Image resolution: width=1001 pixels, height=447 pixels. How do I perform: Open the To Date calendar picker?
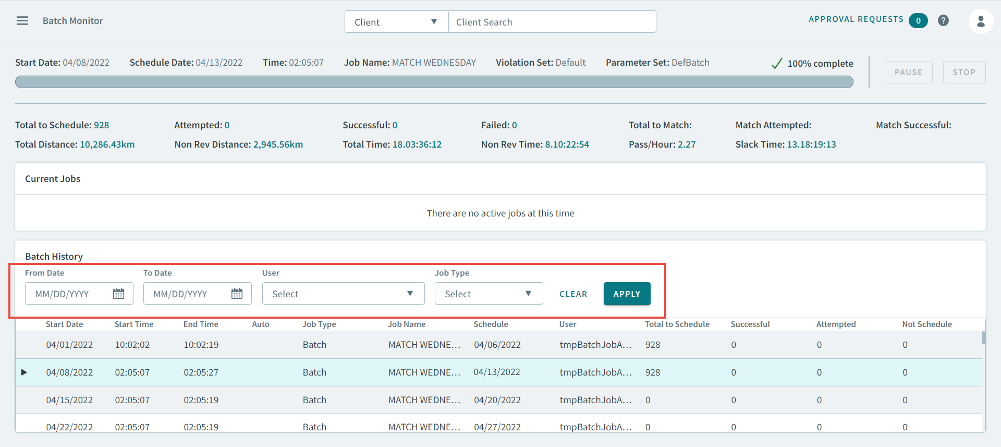click(x=237, y=294)
